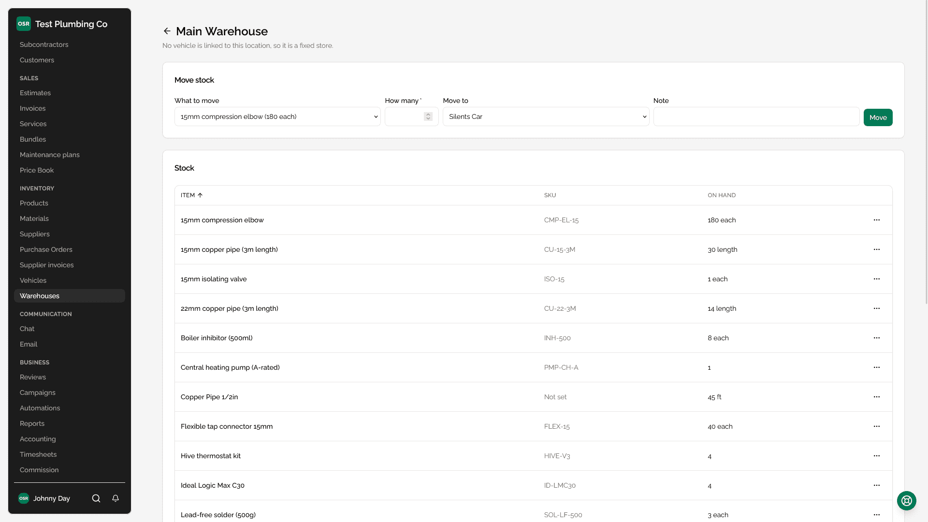Open Bundles in sidebar
This screenshot has width=928, height=522.
[x=33, y=139]
